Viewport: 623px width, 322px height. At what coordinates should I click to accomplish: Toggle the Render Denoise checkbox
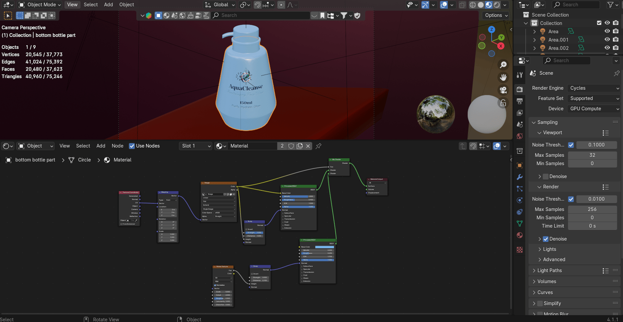[546, 239]
